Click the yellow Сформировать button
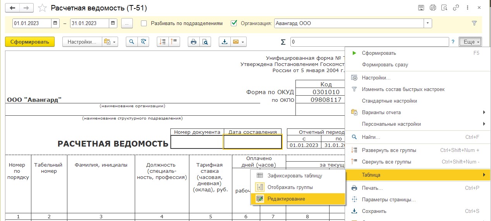The width and height of the screenshot is (491, 221). tap(30, 42)
